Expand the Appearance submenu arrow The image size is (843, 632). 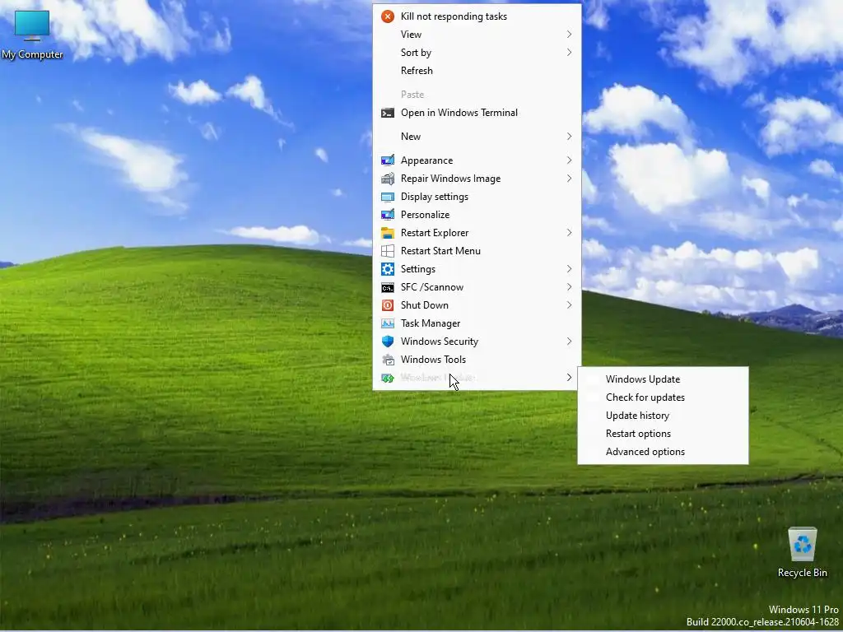(x=569, y=160)
